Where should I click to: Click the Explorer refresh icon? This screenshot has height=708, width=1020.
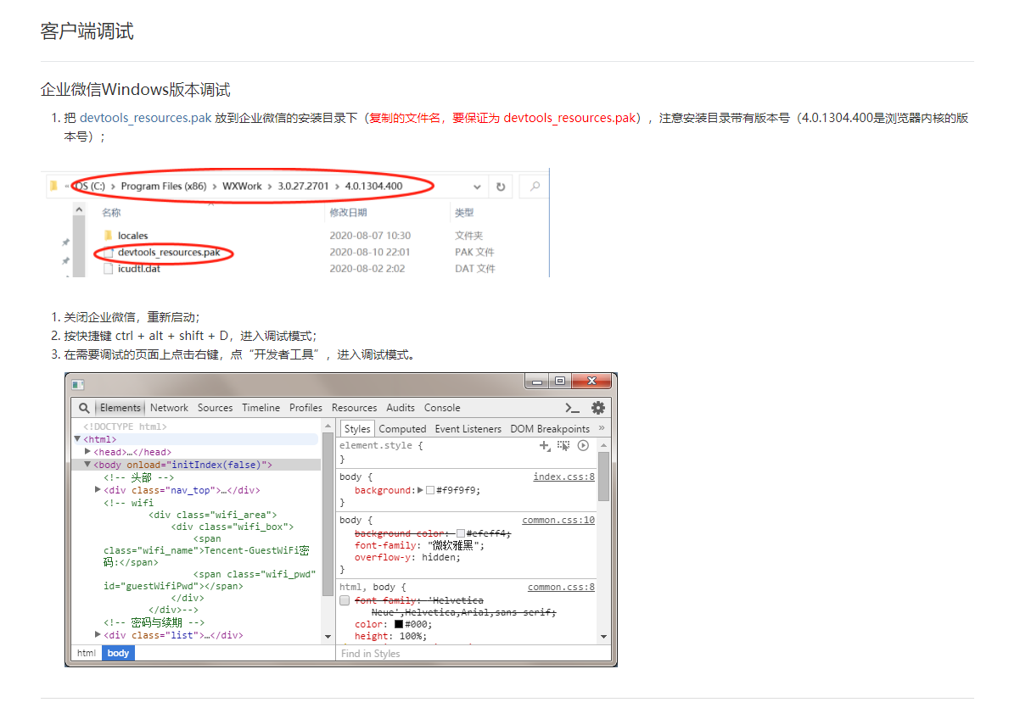click(x=501, y=186)
